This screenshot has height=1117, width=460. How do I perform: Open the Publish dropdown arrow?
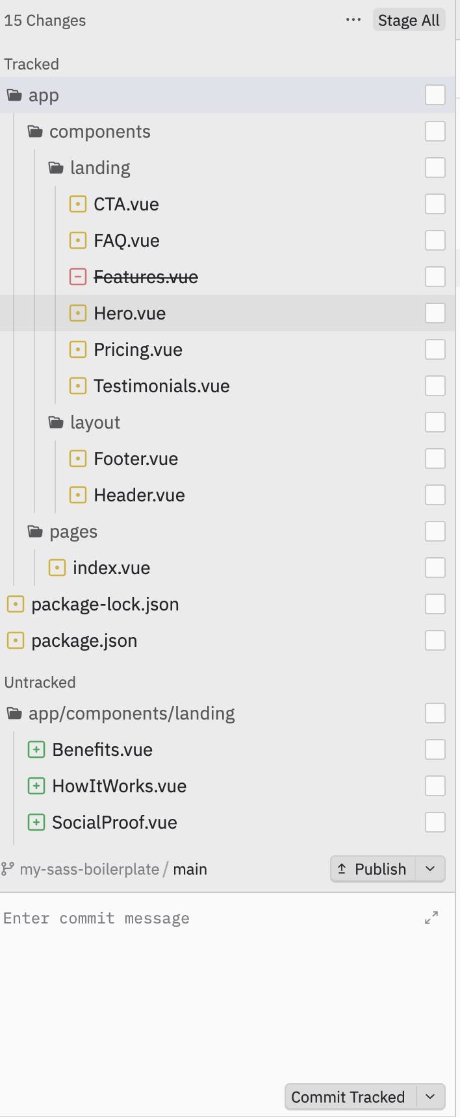[430, 869]
